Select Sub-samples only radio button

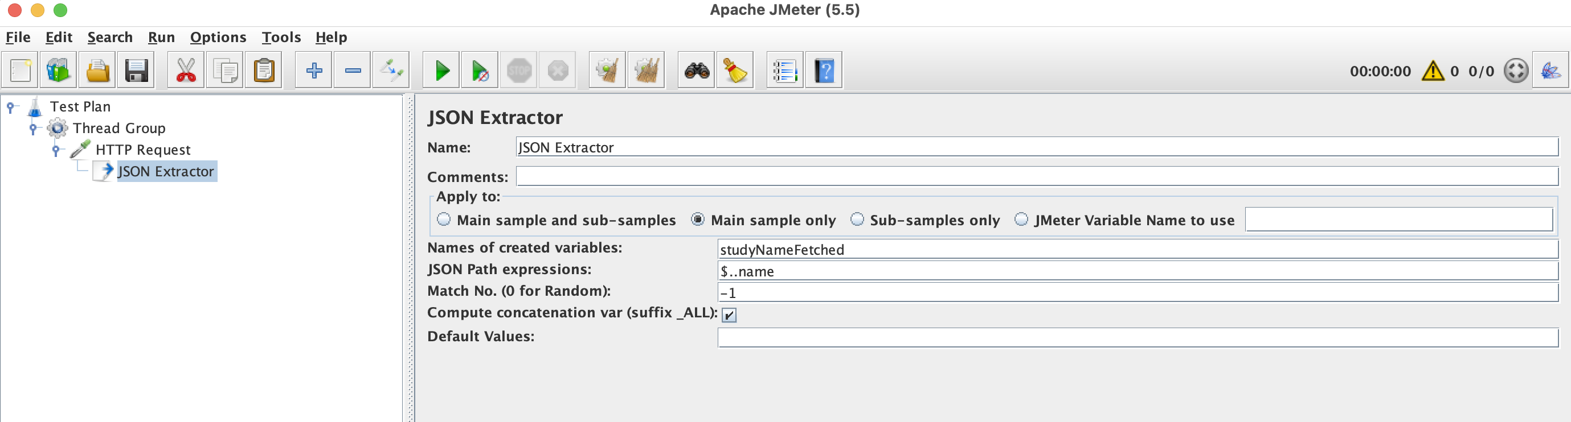(857, 219)
